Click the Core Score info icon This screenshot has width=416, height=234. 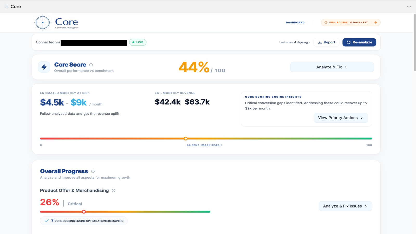pos(91,65)
